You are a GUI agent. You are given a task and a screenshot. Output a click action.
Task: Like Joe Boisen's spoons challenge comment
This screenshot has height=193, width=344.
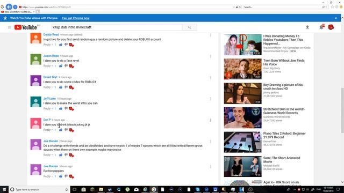(61, 155)
